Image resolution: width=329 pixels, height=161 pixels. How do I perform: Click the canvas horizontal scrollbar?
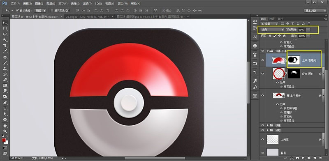tap(155, 158)
